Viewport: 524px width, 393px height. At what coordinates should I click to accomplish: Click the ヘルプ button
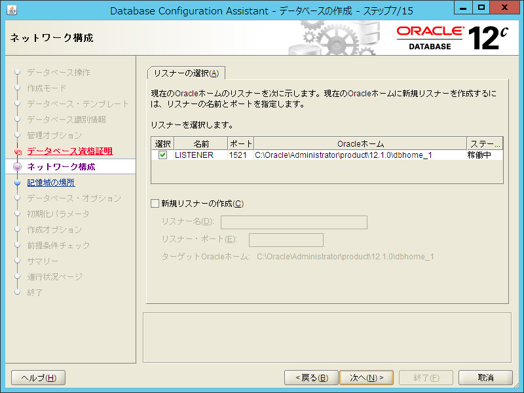pos(39,378)
